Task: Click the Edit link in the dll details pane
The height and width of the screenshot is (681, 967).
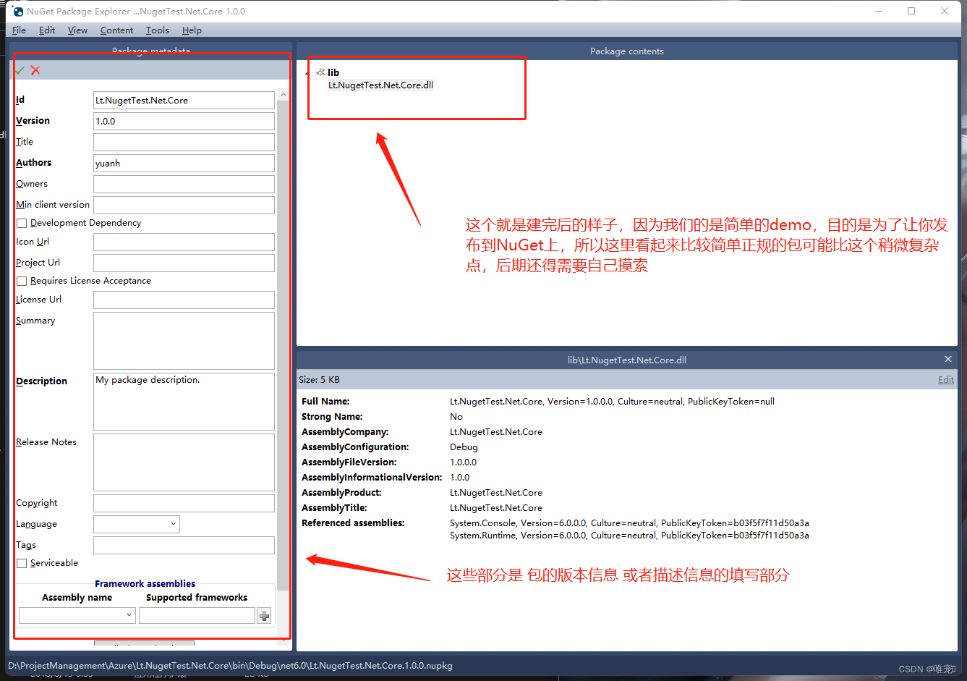Action: click(x=946, y=380)
